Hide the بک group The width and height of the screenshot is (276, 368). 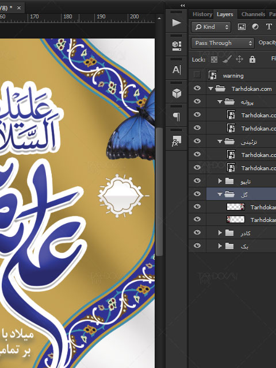pos(197,246)
